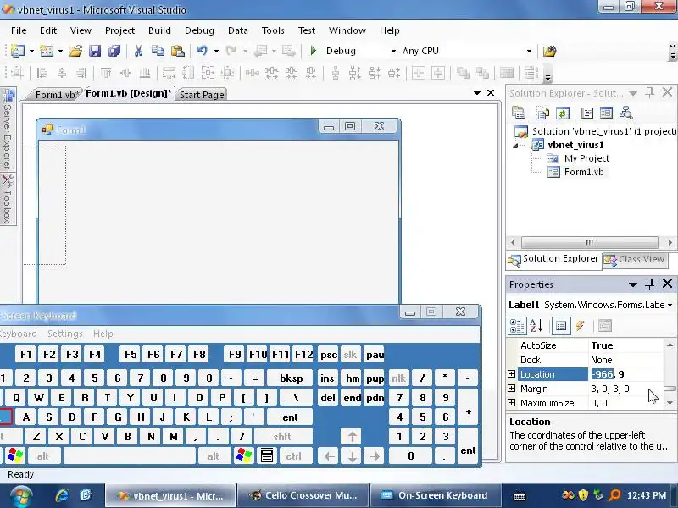Click the Properties grid scroll down arrow
Image resolution: width=678 pixels, height=508 pixels.
click(670, 403)
